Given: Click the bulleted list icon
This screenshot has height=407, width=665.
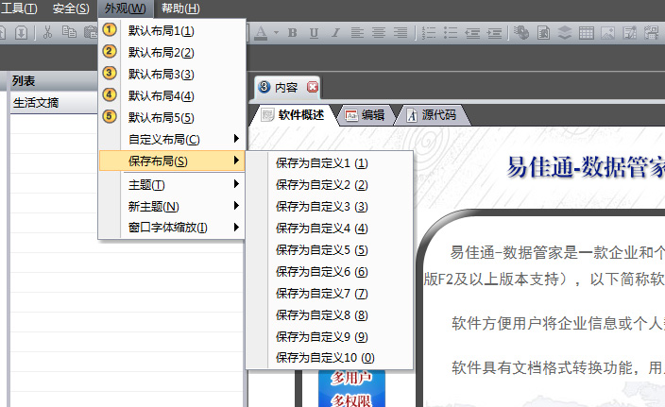Looking at the screenshot, I should [x=450, y=33].
